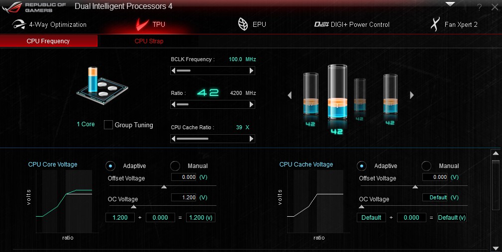The height and width of the screenshot is (252, 502).
Task: Show next core with right carousel arrow
Action: pos(412,95)
